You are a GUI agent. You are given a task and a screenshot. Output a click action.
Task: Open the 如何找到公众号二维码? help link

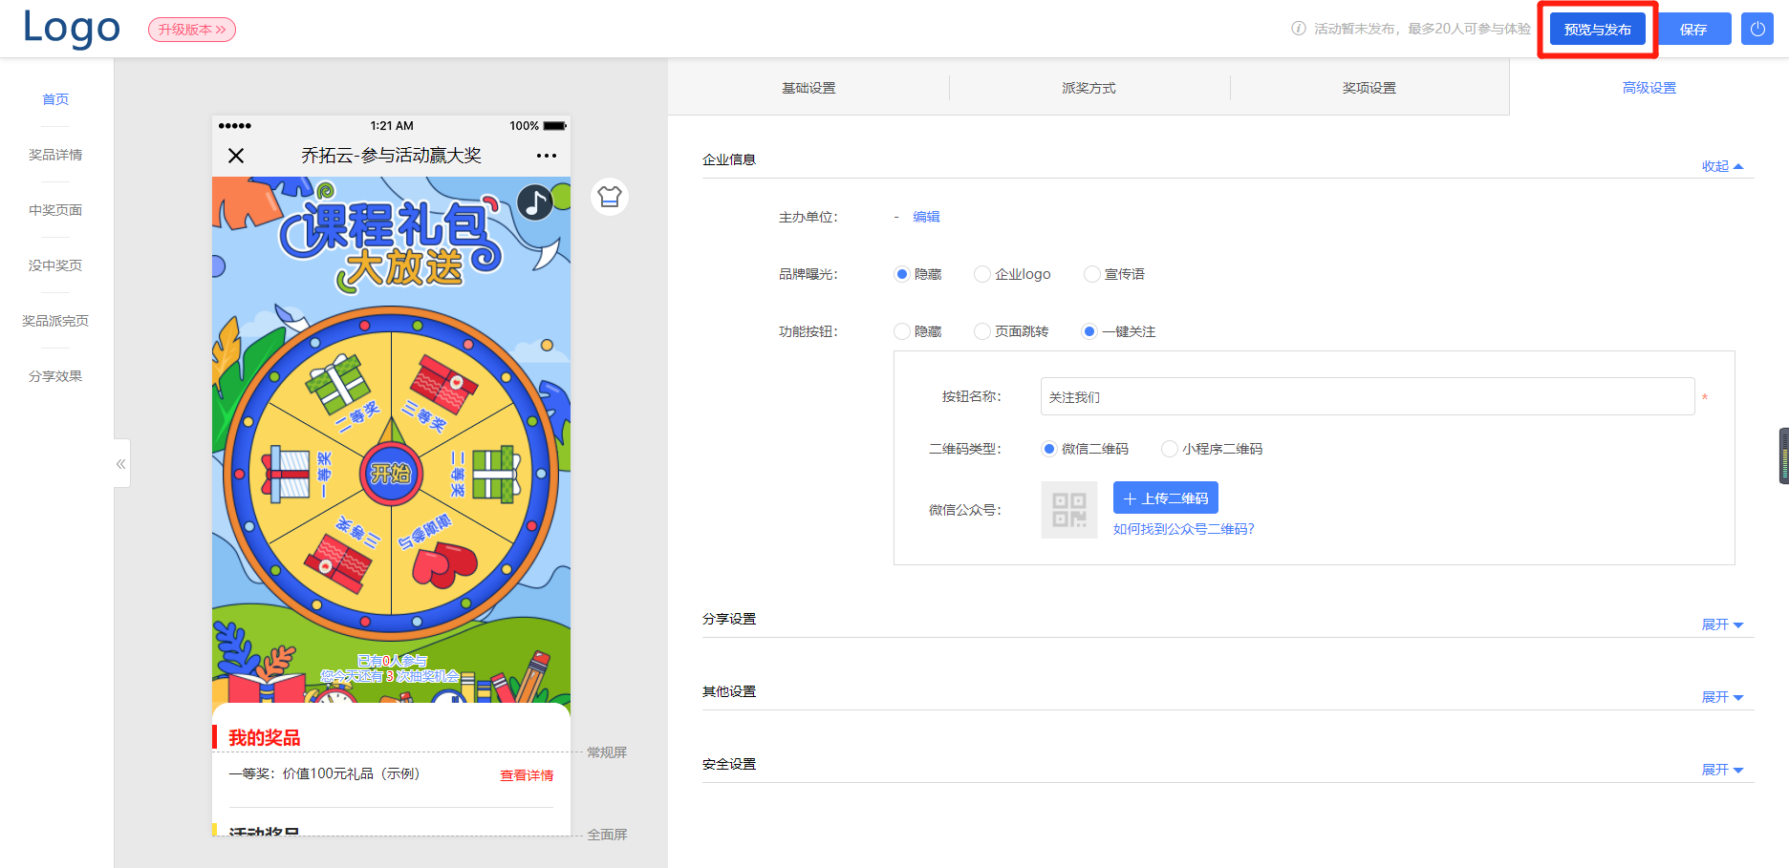[x=1184, y=529]
